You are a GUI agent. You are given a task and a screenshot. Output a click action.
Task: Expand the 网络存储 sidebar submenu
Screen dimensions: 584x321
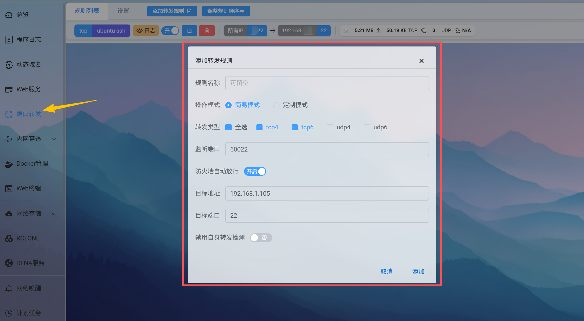click(x=54, y=214)
